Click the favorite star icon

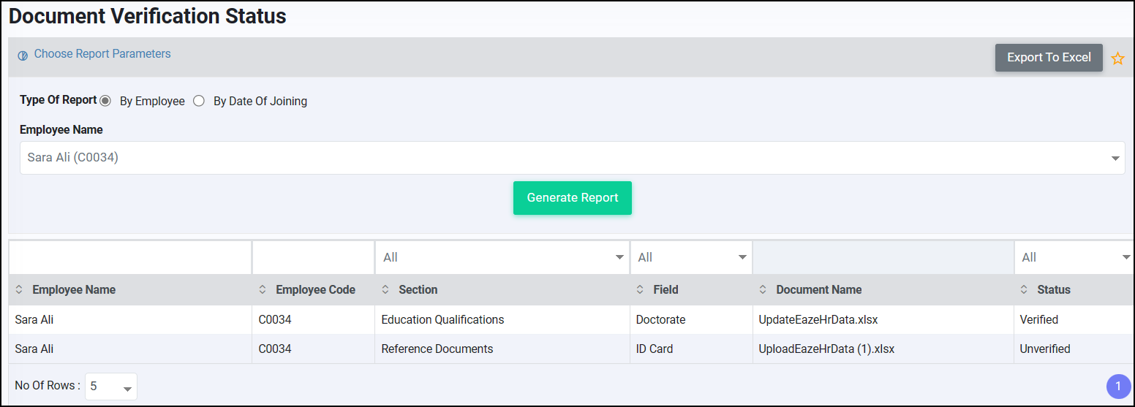click(x=1117, y=58)
